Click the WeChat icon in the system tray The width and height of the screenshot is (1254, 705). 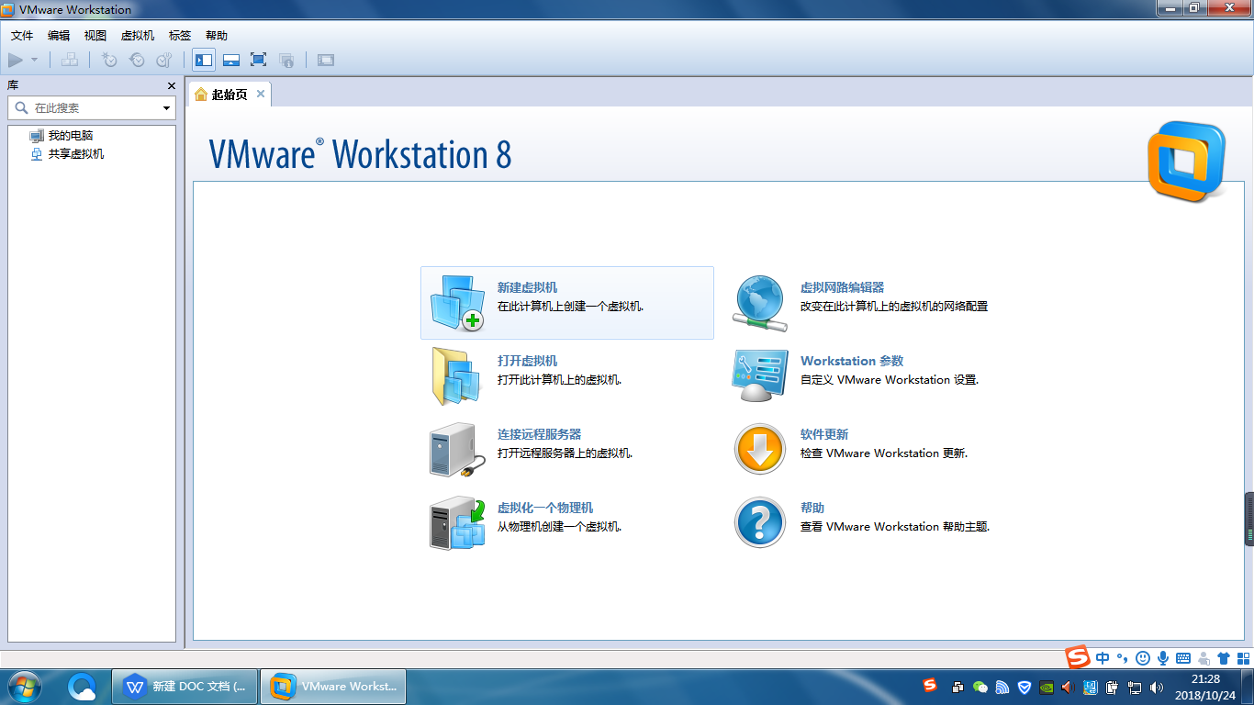[x=980, y=687]
